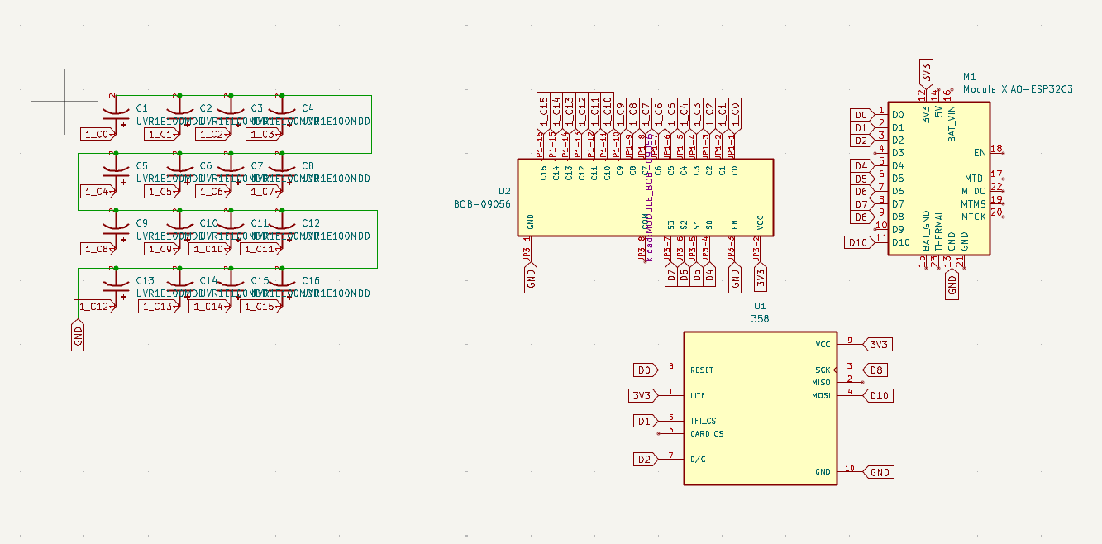The width and height of the screenshot is (1102, 544).
Task: Click the 1_C8 label beside capacitor C9
Action: (98, 249)
